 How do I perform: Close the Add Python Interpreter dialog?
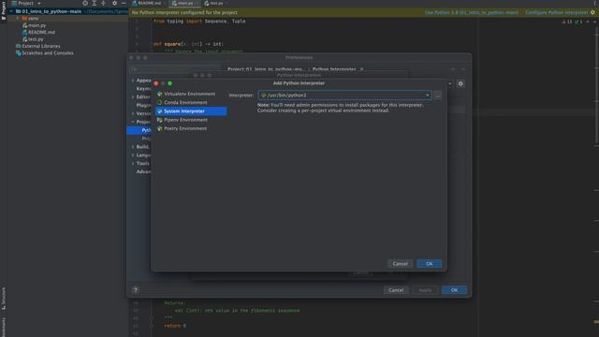(156, 83)
